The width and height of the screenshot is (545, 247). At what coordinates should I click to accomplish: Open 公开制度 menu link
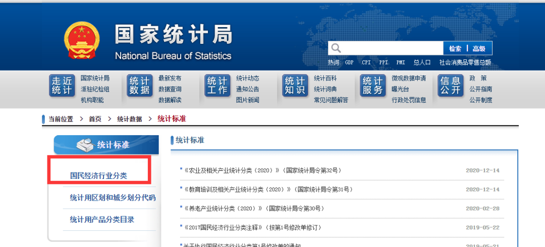click(x=481, y=100)
